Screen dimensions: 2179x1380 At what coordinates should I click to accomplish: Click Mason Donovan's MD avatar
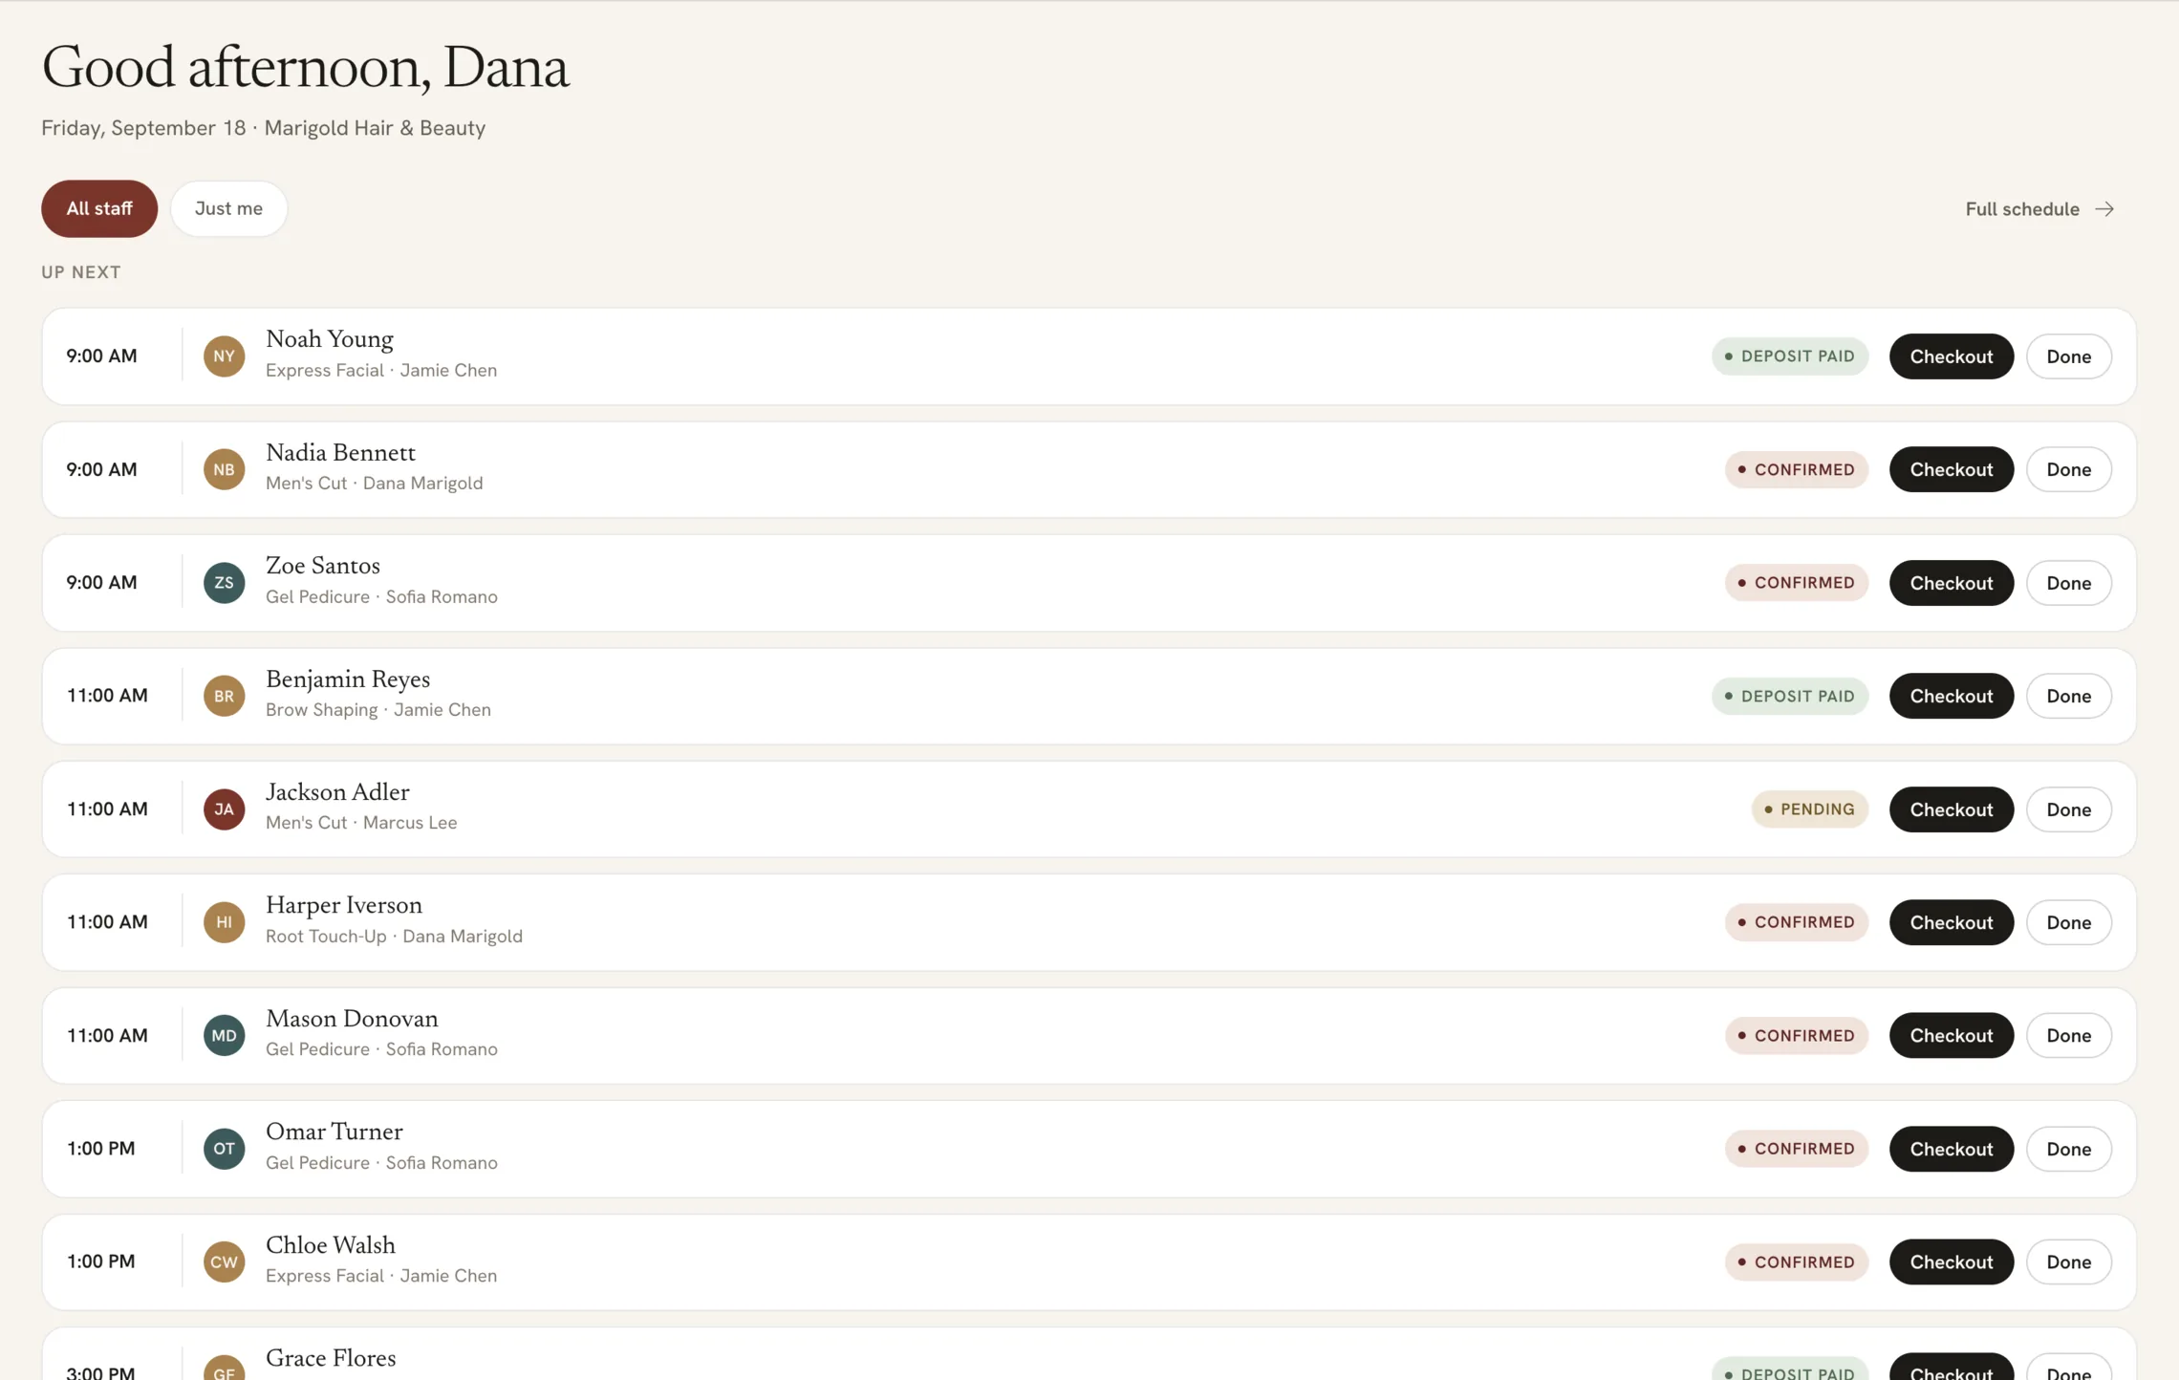224,1036
